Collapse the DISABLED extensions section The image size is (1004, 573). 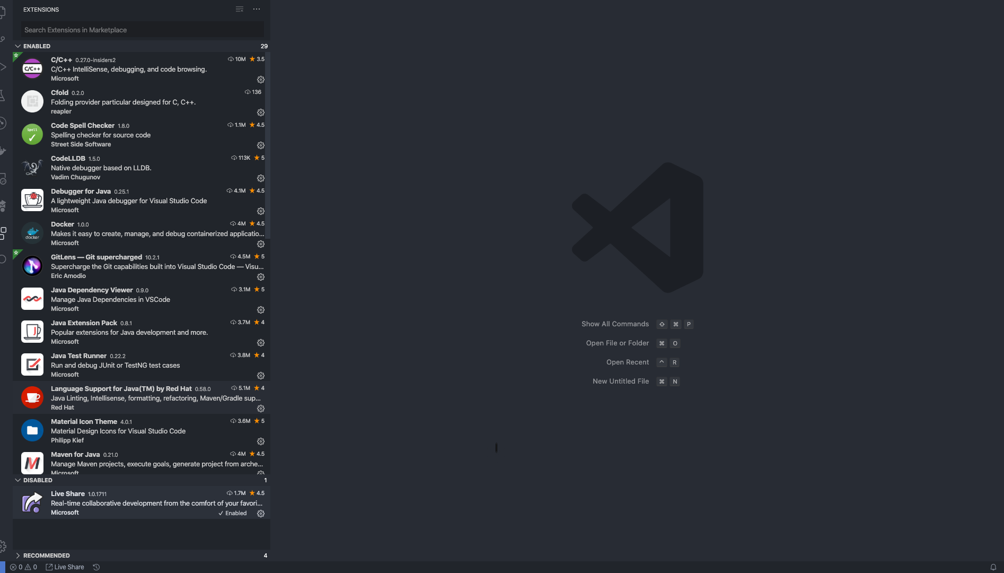[18, 480]
